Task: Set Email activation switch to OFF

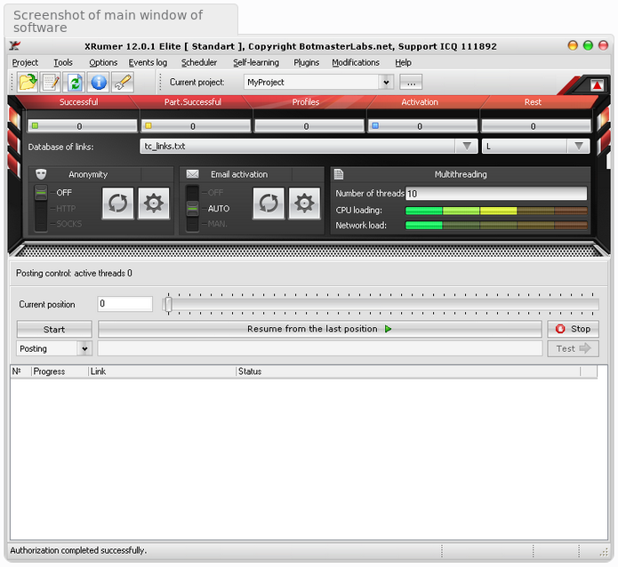Action: [x=215, y=193]
